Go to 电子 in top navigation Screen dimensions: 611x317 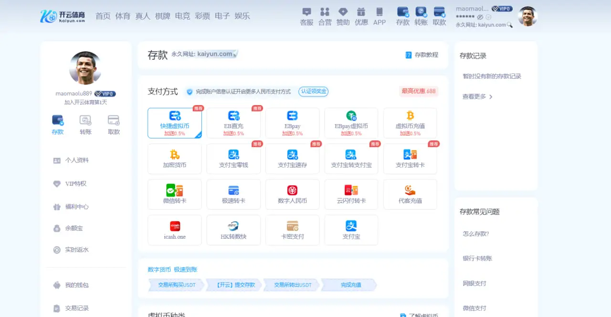tap(222, 16)
